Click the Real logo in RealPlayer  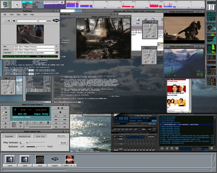coord(56,21)
